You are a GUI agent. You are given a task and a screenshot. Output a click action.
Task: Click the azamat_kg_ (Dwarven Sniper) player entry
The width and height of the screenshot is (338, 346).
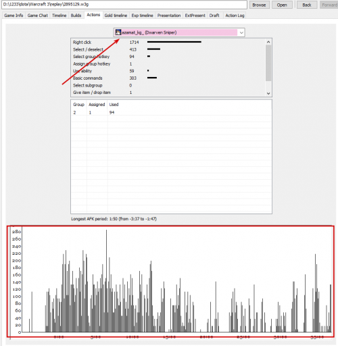[179, 32]
